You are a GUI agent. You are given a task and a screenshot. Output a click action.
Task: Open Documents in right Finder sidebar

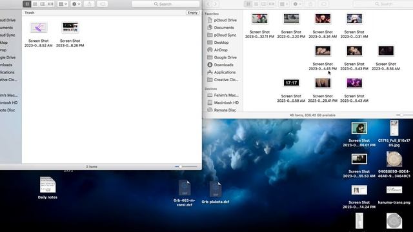point(221,27)
